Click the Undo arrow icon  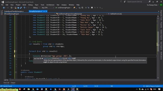pyautogui.click(x=24, y=8)
